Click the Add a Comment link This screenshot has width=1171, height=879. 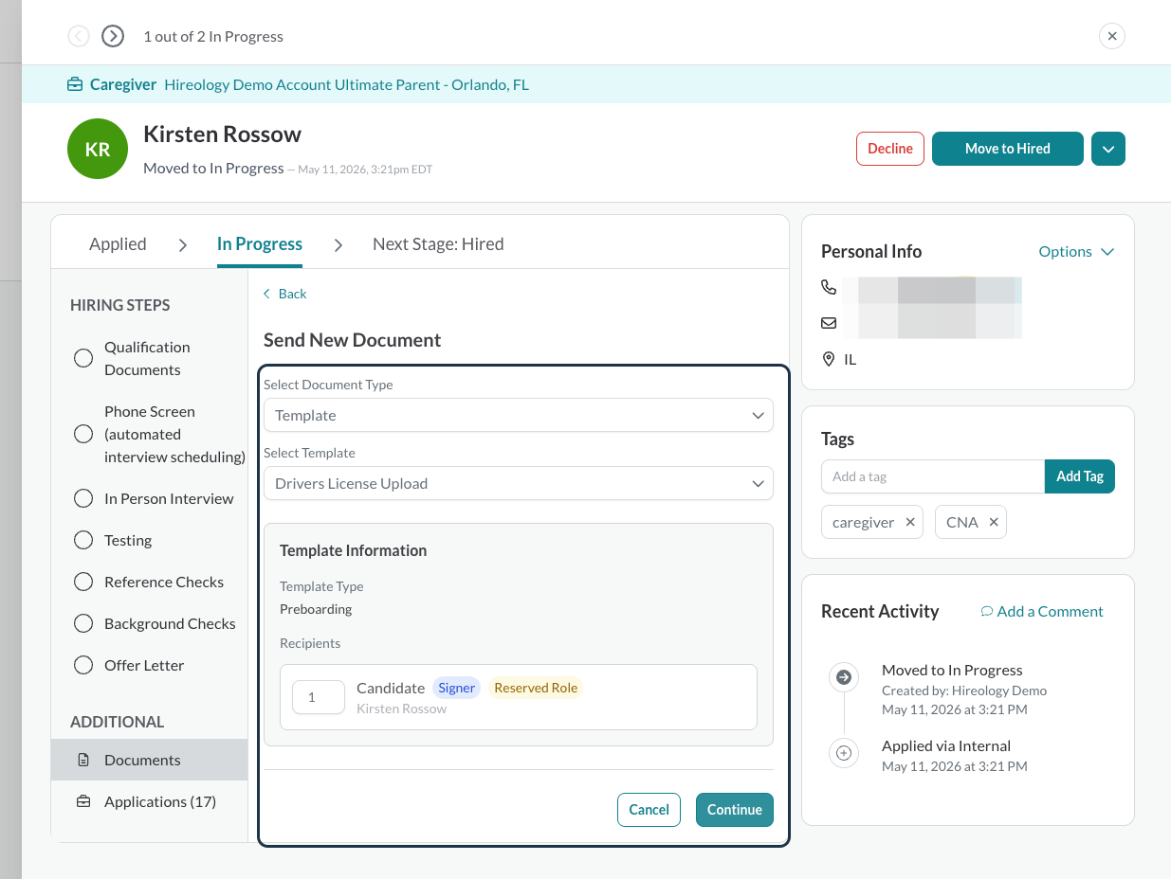pos(1042,611)
